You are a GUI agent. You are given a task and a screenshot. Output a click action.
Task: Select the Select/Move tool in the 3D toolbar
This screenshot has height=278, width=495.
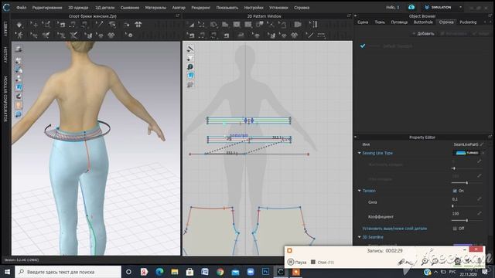click(34, 25)
